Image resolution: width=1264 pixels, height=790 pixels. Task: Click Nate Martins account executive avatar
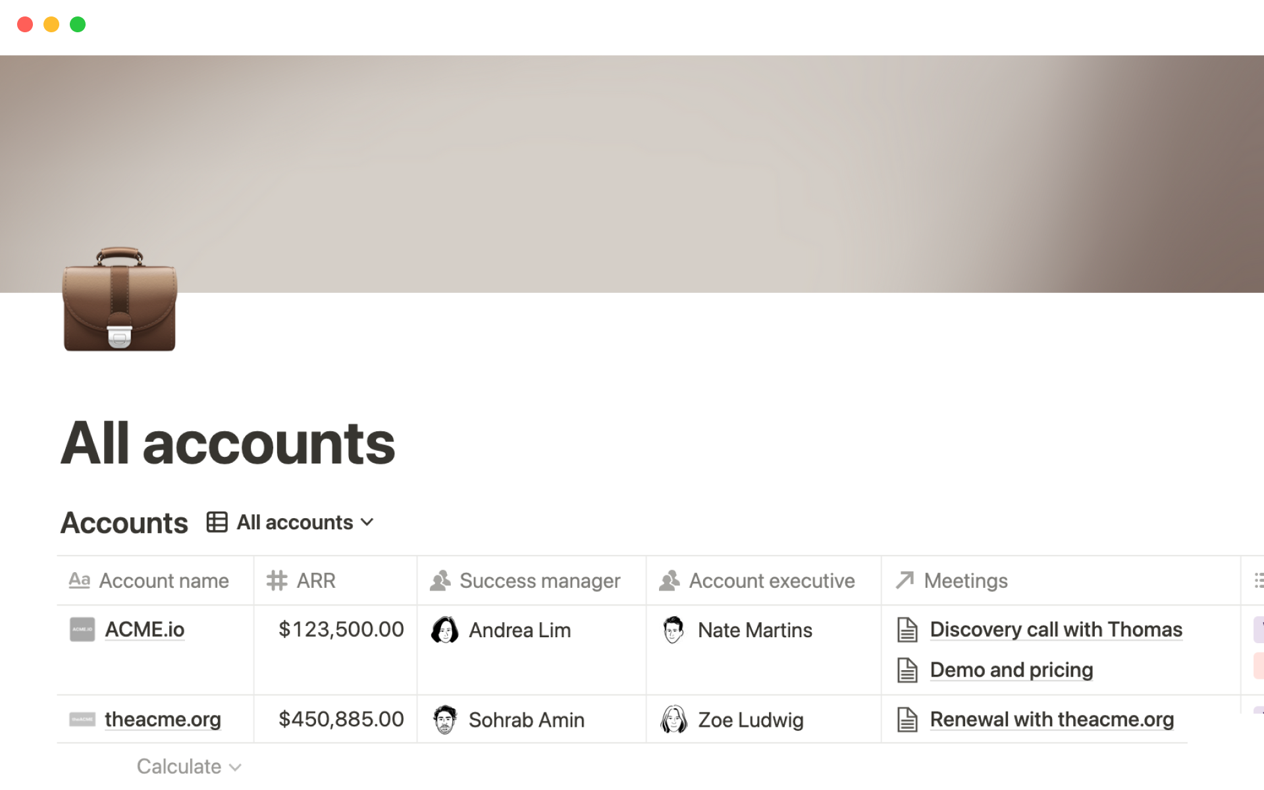[x=673, y=629]
